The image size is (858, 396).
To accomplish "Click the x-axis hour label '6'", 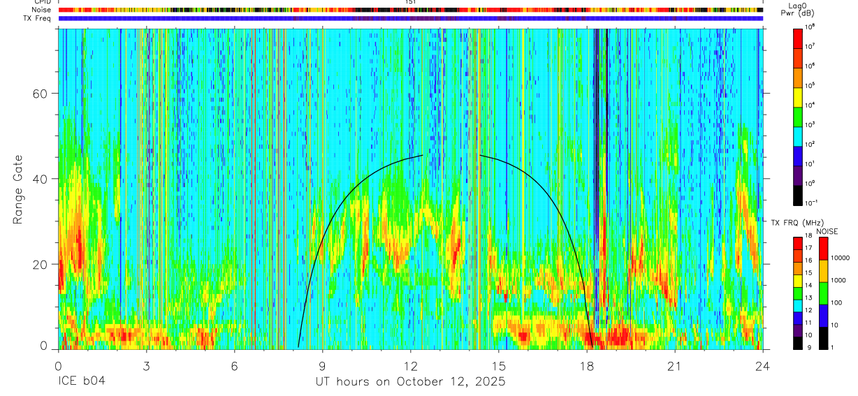I will (234, 366).
